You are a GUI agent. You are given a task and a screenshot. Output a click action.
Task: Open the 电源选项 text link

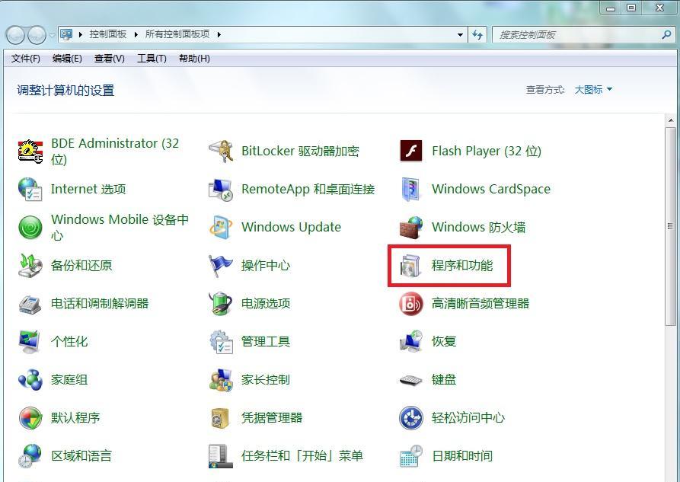[266, 303]
